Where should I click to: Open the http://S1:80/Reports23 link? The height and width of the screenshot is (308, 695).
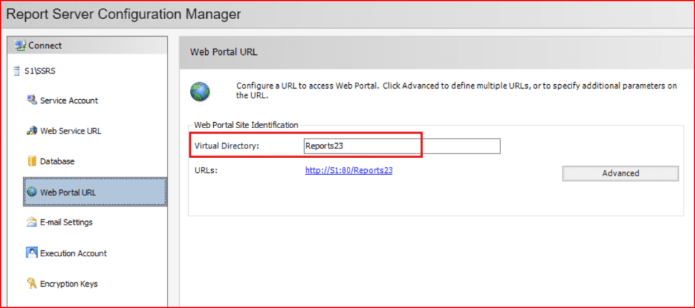click(349, 171)
